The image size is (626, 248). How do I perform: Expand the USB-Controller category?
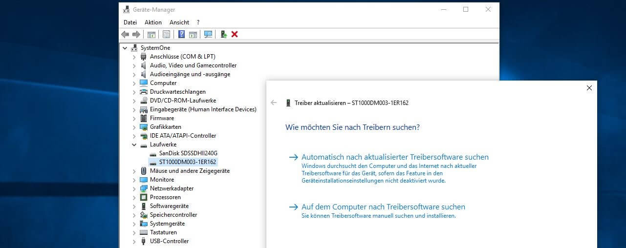(134, 241)
